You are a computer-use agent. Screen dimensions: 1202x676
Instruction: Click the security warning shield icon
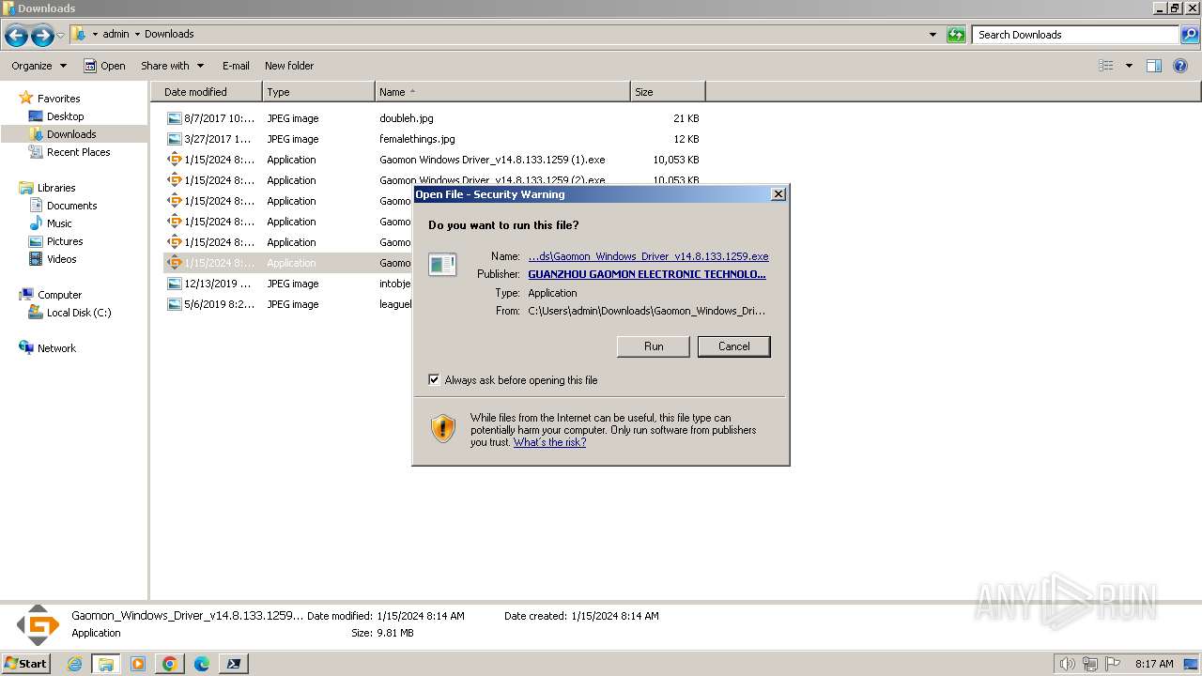tap(443, 429)
